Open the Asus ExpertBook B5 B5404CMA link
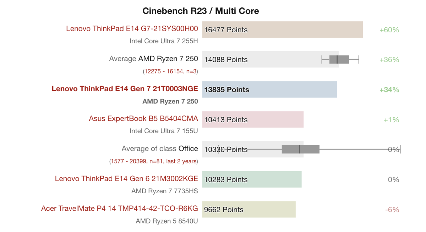The width and height of the screenshot is (426, 232). pyautogui.click(x=143, y=119)
